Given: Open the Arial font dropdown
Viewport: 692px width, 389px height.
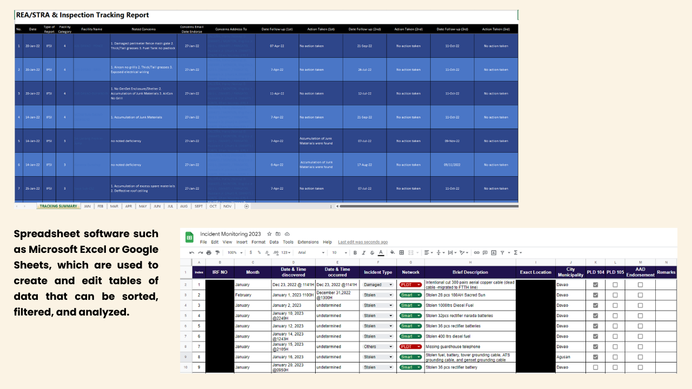Looking at the screenshot, I should pos(311,252).
